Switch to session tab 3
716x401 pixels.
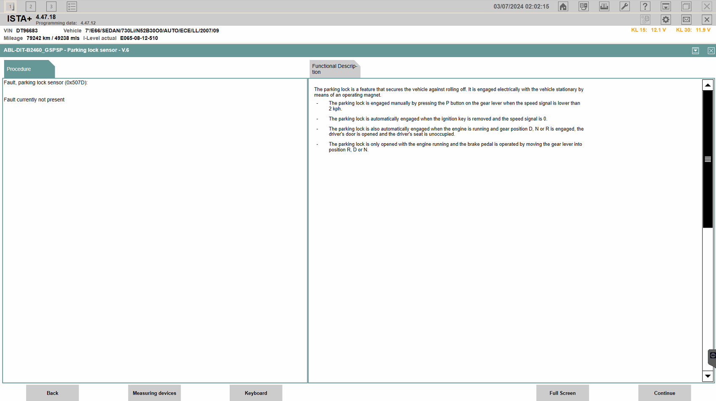click(51, 6)
